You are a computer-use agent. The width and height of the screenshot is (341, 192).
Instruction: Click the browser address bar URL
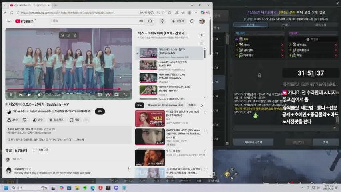(68, 13)
